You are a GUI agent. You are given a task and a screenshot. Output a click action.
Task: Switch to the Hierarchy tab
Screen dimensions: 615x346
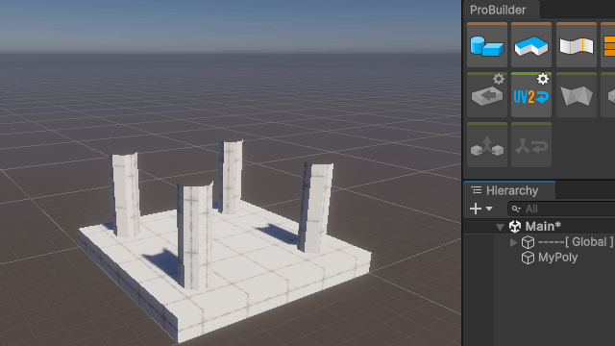[x=509, y=190]
